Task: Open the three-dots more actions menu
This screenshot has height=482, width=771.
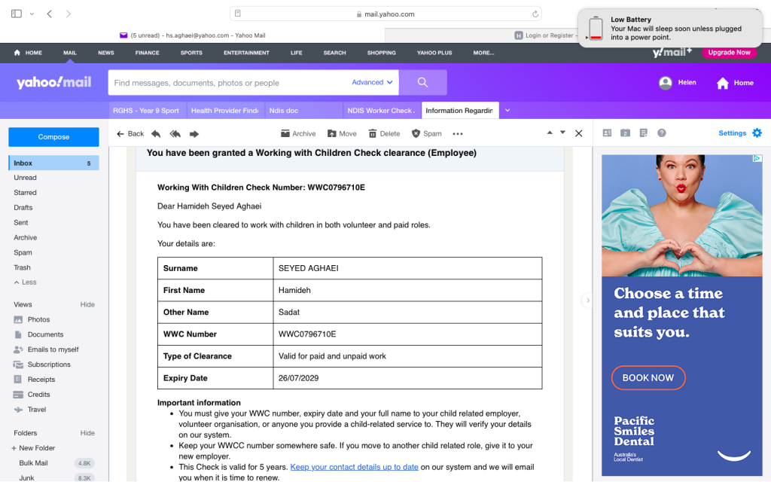Action: click(x=458, y=134)
